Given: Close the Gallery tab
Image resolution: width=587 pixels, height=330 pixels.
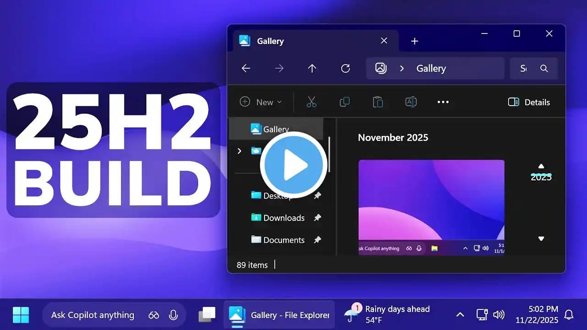Looking at the screenshot, I should 384,41.
